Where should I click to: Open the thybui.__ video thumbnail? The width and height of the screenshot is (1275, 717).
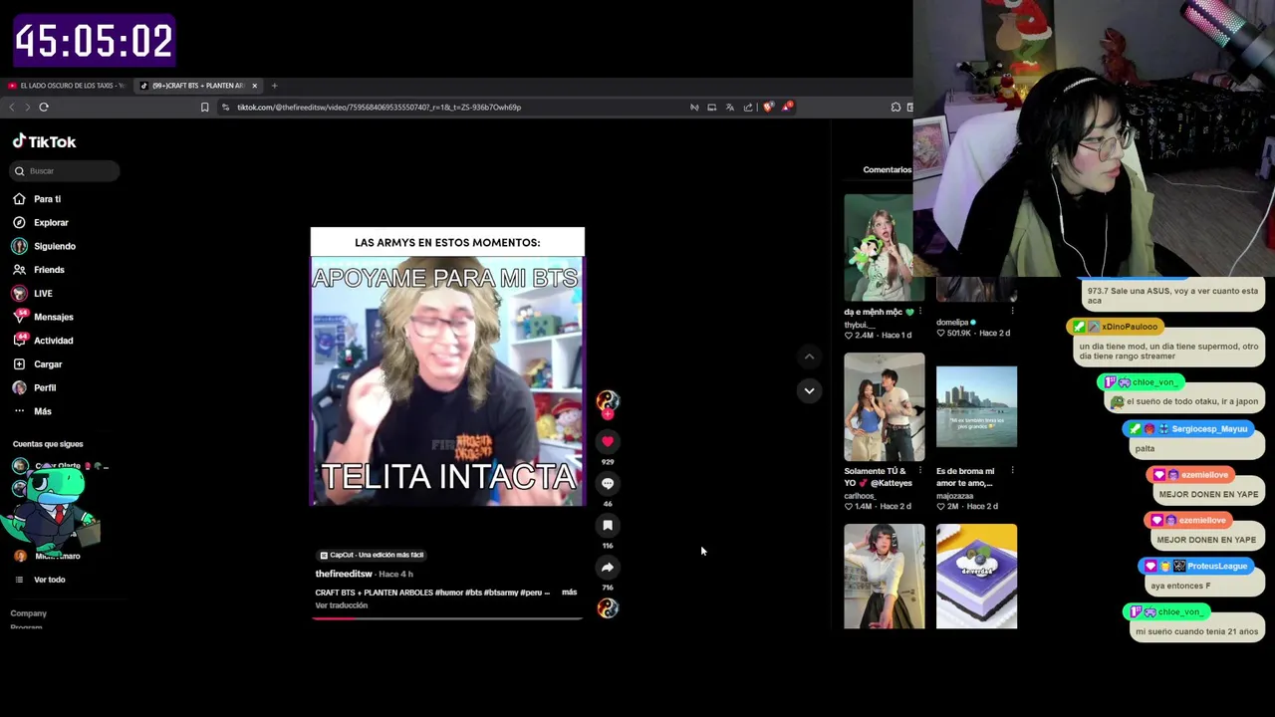885,247
